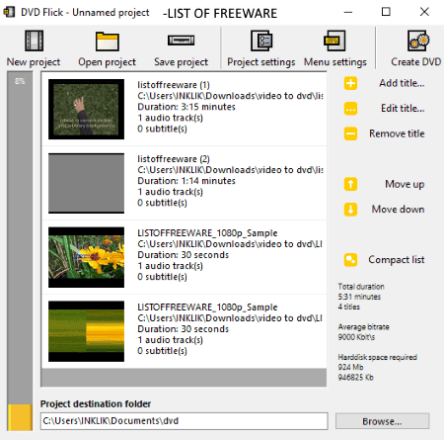Click the Create DVD gears icon
The image size is (444, 440).
click(x=418, y=41)
